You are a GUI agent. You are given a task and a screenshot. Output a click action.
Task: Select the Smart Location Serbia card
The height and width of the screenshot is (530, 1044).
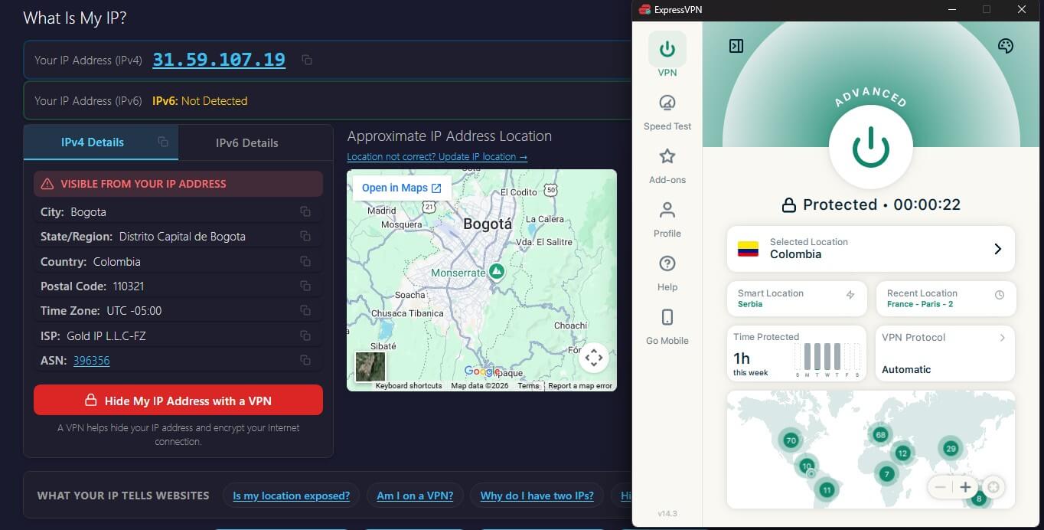coord(797,299)
